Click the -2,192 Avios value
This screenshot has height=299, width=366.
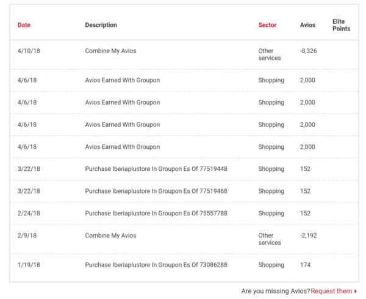[x=308, y=236]
